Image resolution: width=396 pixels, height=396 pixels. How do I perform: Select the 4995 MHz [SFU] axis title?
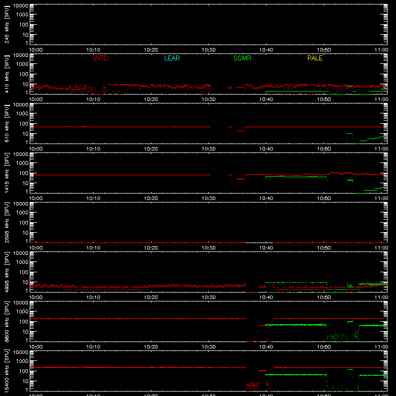click(x=7, y=272)
